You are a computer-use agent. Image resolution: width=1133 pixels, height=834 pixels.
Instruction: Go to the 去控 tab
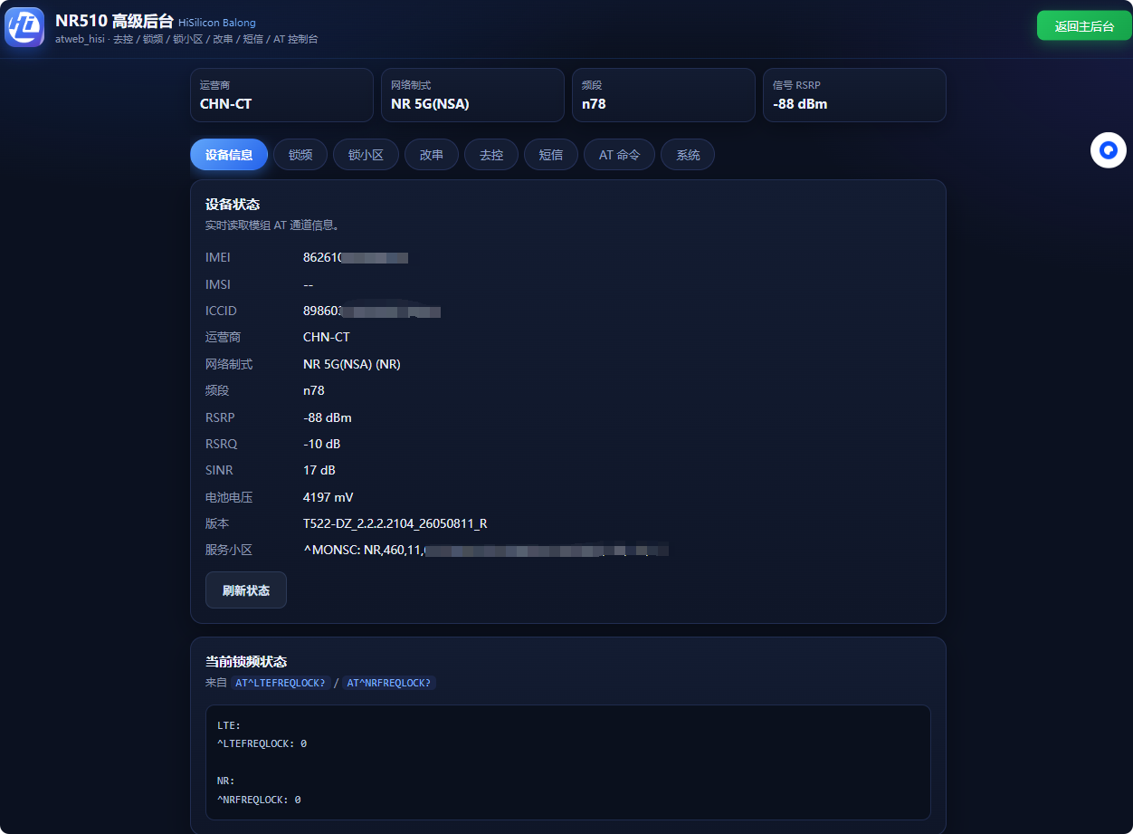point(491,155)
